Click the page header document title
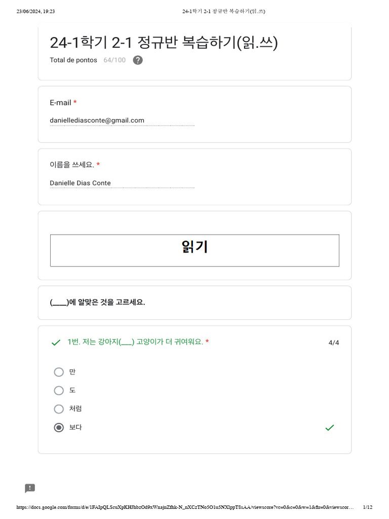 coord(224,11)
